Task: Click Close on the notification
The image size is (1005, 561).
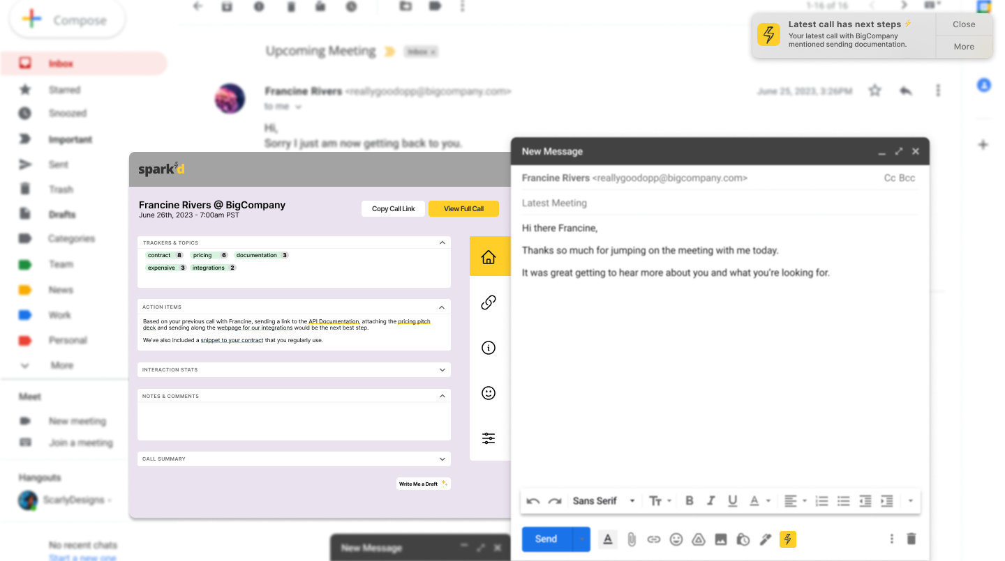Action: (x=964, y=24)
